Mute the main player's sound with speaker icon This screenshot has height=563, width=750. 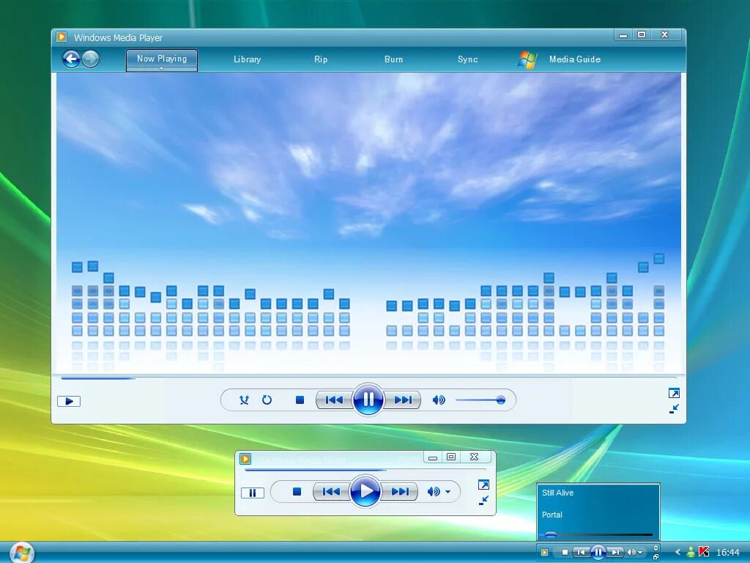(x=439, y=400)
